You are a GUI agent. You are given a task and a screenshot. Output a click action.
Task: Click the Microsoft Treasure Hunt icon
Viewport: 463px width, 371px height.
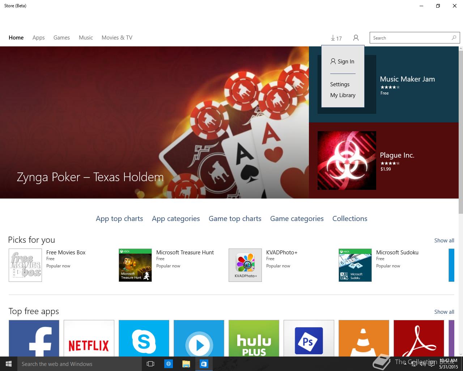coord(135,265)
